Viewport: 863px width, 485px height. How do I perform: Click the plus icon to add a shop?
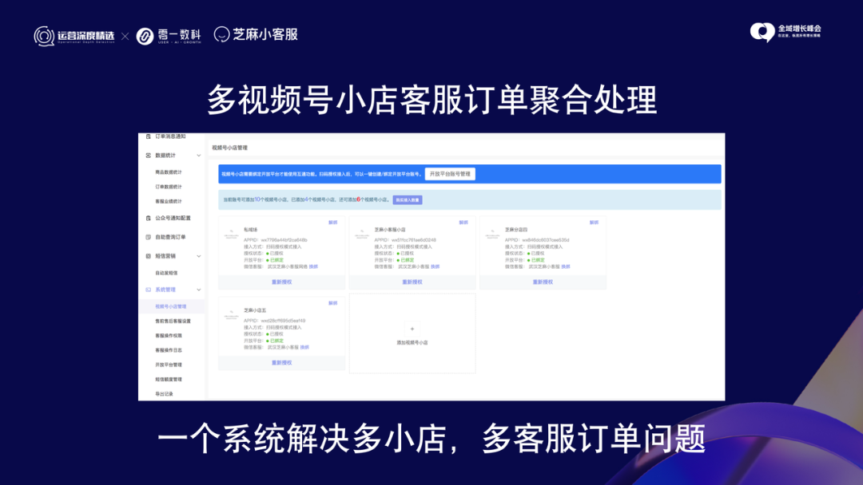[412, 329]
